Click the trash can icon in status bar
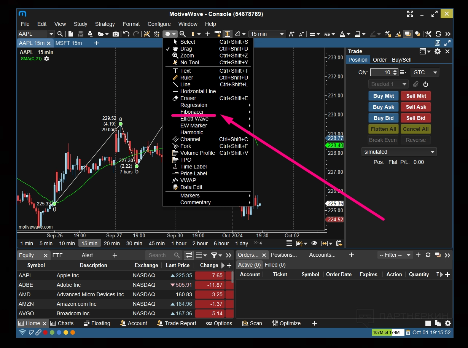Viewport: 468px width, 348px height. point(408,332)
